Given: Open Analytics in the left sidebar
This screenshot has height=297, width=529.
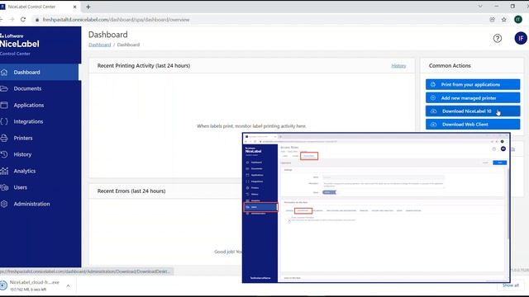Looking at the screenshot, I should [40, 171].
